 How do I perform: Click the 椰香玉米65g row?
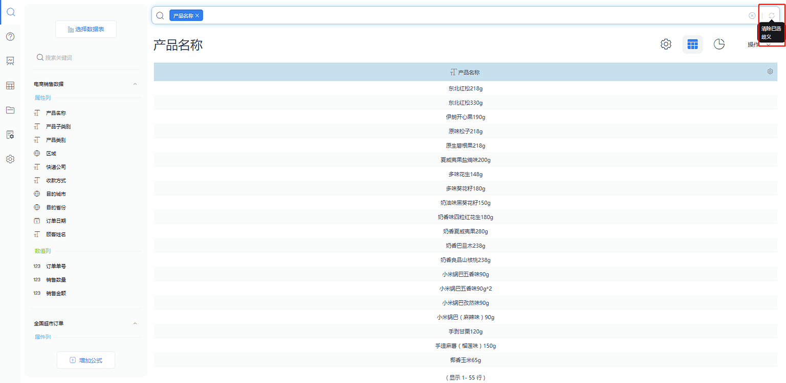coord(466,360)
